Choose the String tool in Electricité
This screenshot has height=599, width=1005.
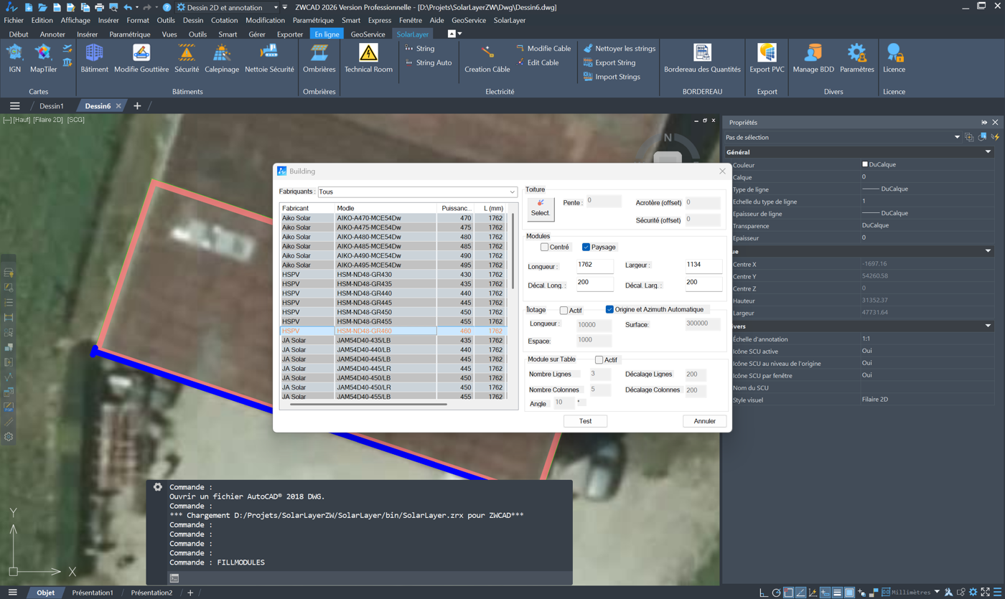click(420, 49)
